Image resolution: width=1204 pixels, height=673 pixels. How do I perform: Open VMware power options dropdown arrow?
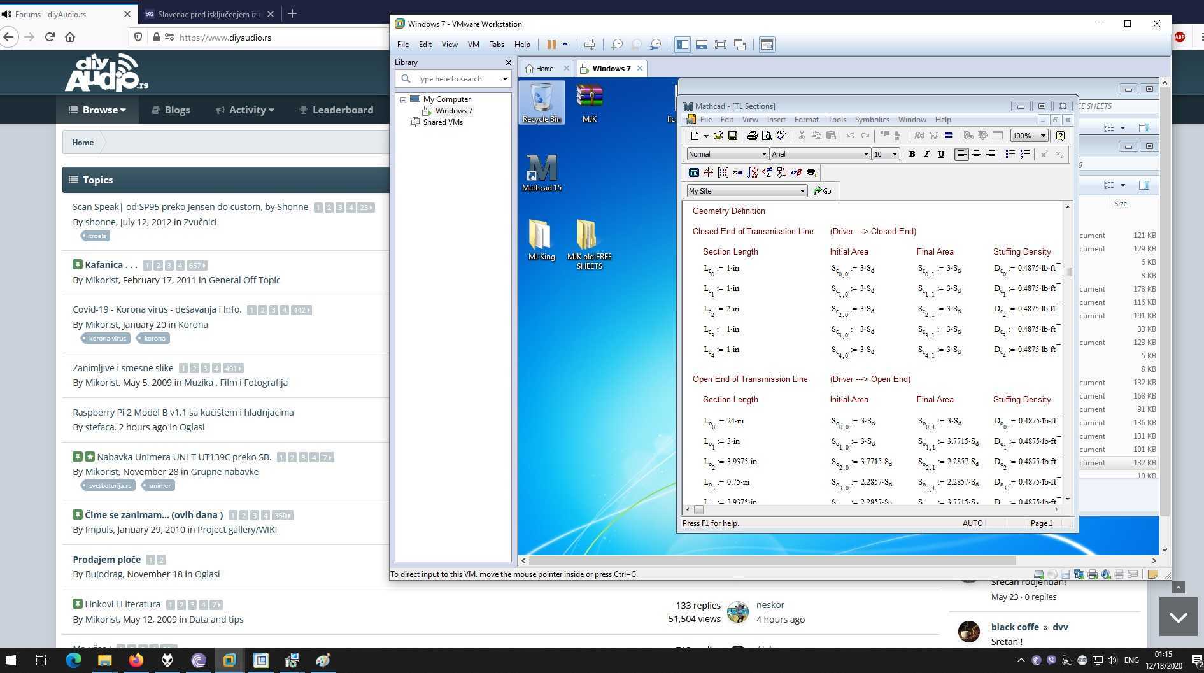pyautogui.click(x=565, y=45)
